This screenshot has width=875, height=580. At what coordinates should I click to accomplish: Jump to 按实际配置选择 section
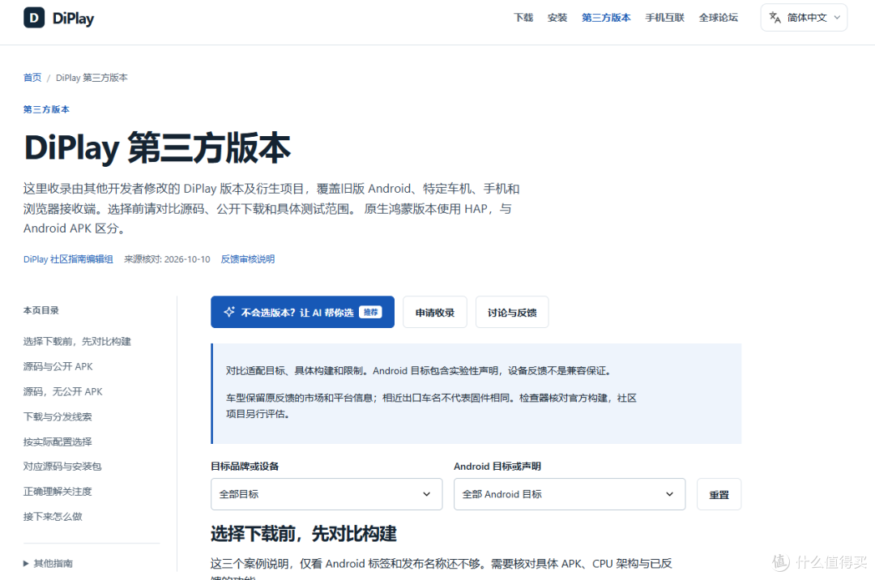click(x=58, y=441)
